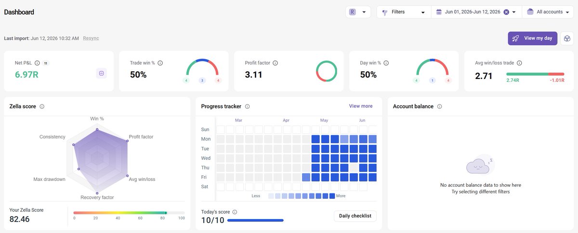
Task: Click the Sun row label in Progress tracker
Action: point(205,129)
